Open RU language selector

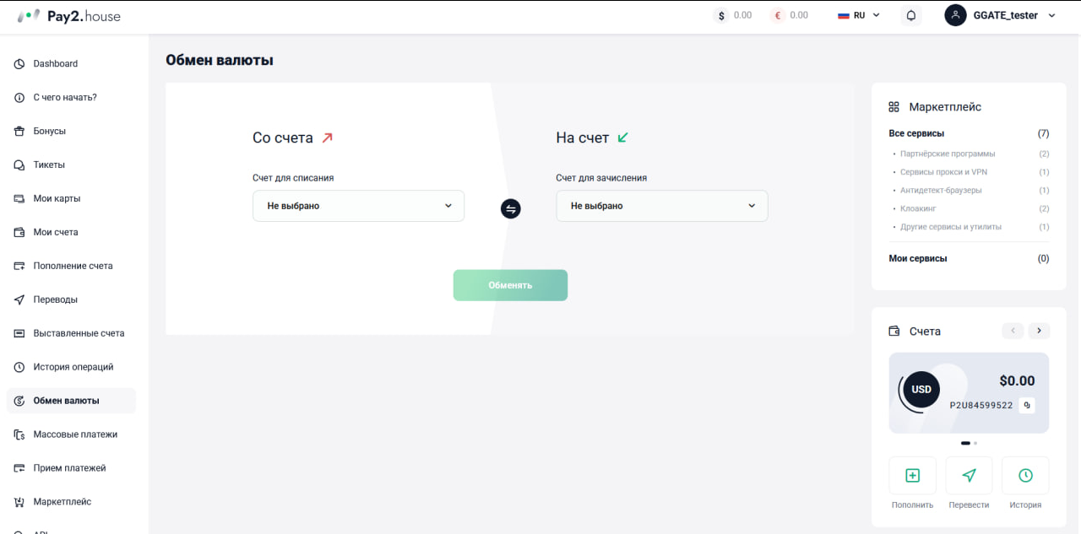(859, 15)
